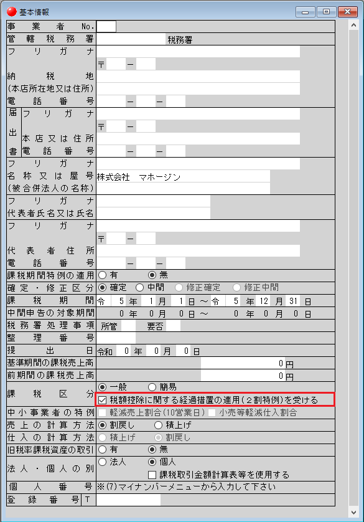This screenshot has width=364, height=522.
Task: Click the 整理番号 input field
Action: pos(116,338)
